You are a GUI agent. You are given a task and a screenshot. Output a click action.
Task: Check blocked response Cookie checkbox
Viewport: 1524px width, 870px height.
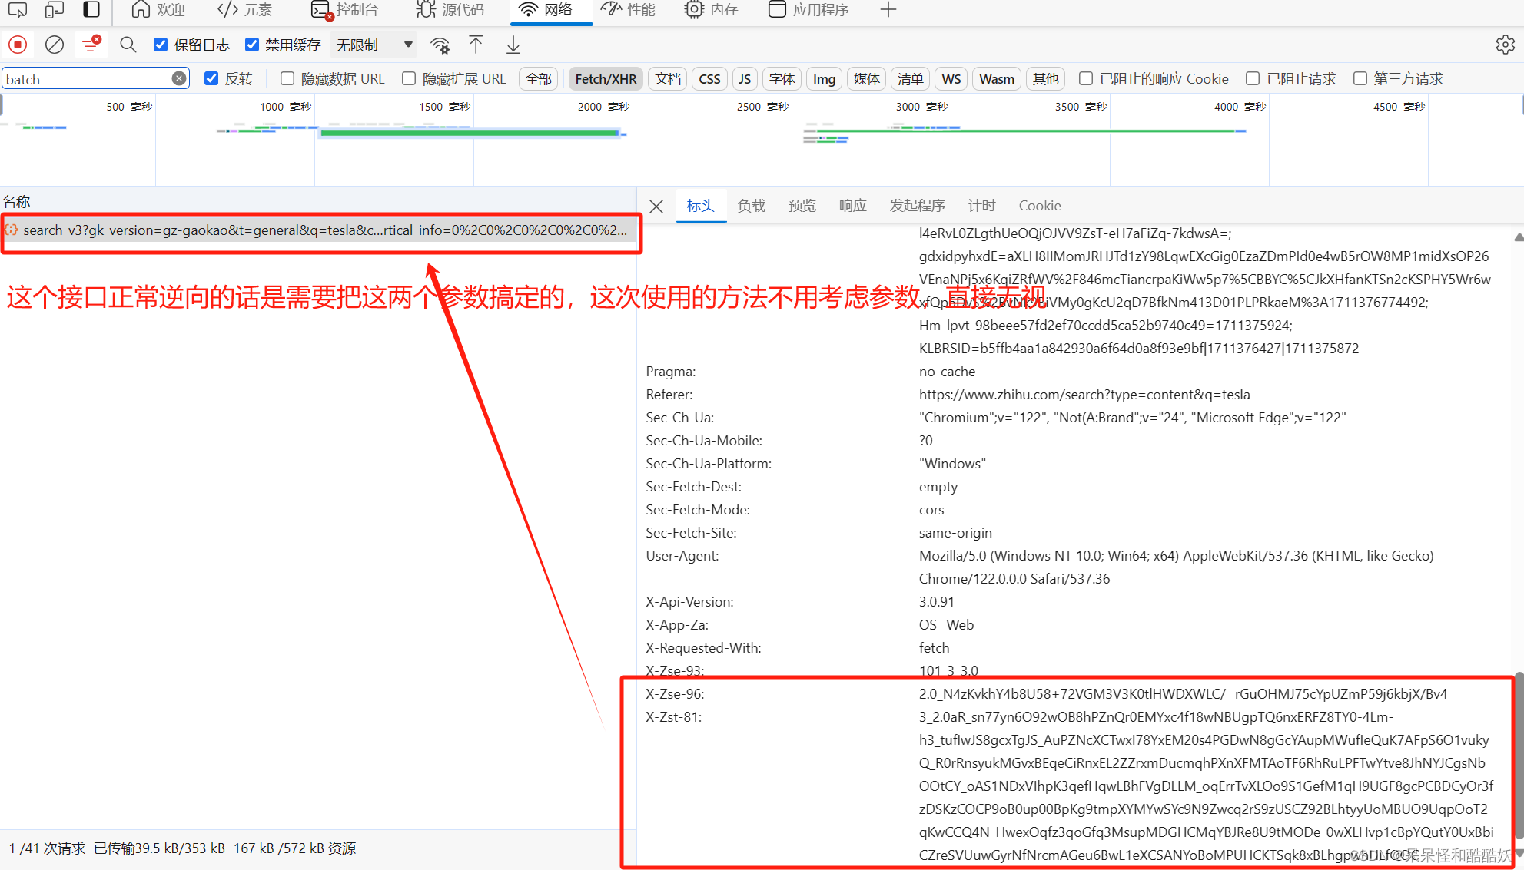point(1086,78)
